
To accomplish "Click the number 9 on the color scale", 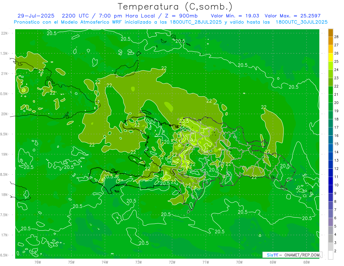I will tap(336, 193).
